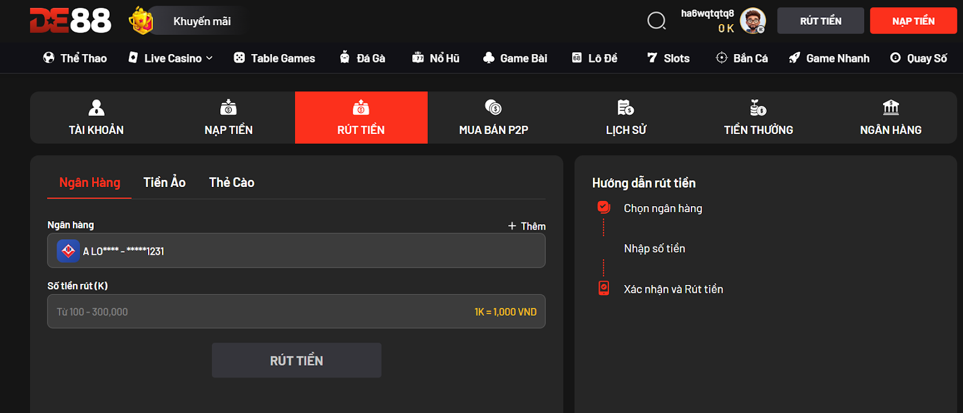Click the search magnifier icon
This screenshot has width=963, height=413.
656,21
